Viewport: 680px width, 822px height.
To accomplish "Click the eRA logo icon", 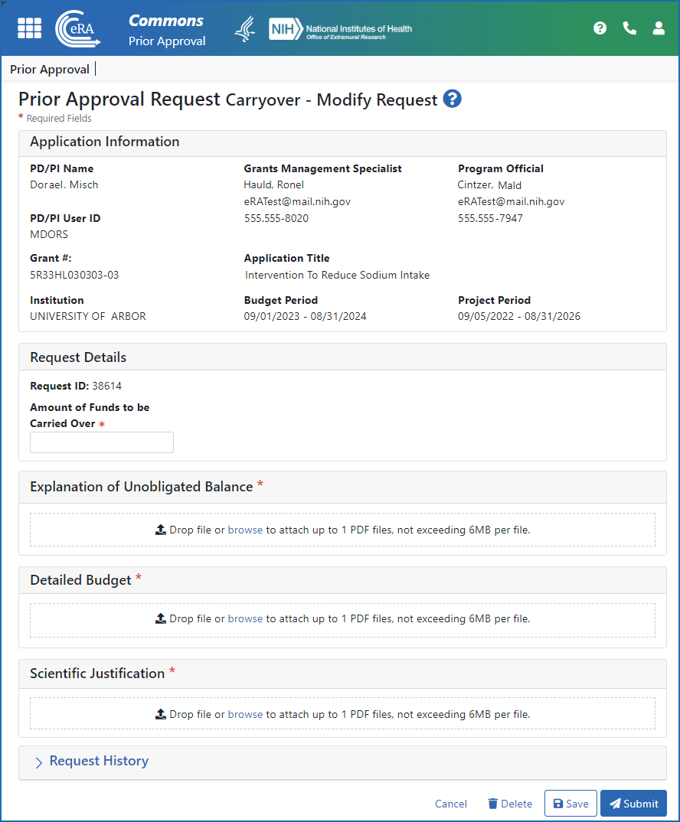I will click(78, 28).
